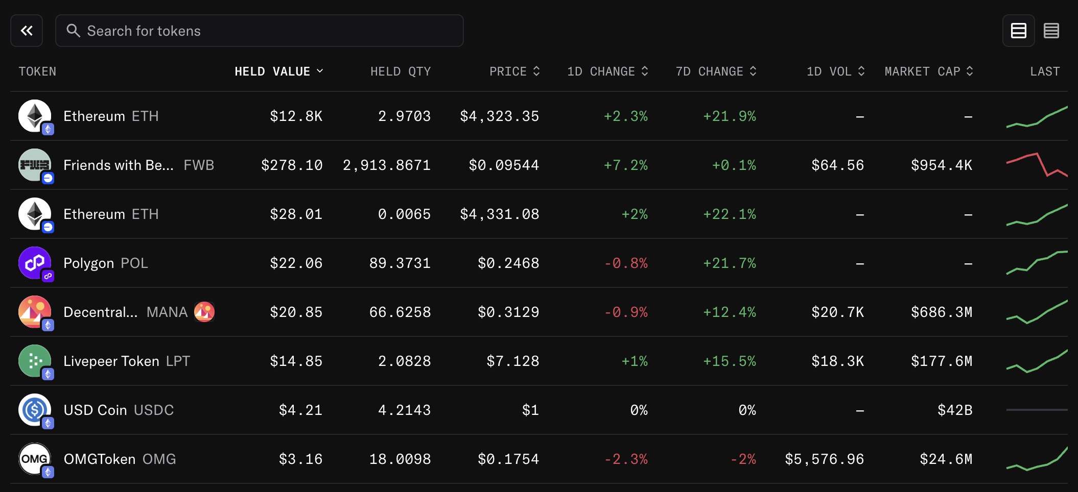1078x492 pixels.
Task: Click market cap $42B
Action: pyautogui.click(x=955, y=410)
